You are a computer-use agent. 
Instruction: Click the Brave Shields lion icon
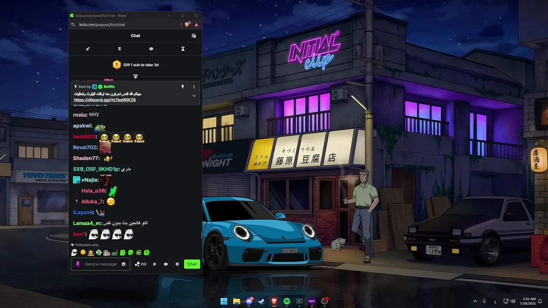pos(188,24)
